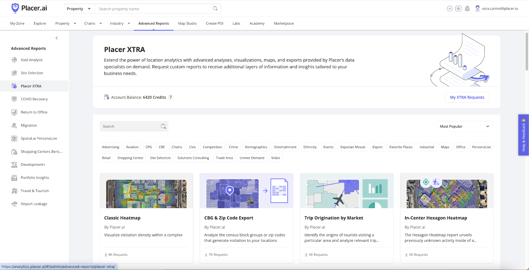Select the Experian Mosaic filter tag
Image resolution: width=529 pixels, height=270 pixels.
pos(353,147)
